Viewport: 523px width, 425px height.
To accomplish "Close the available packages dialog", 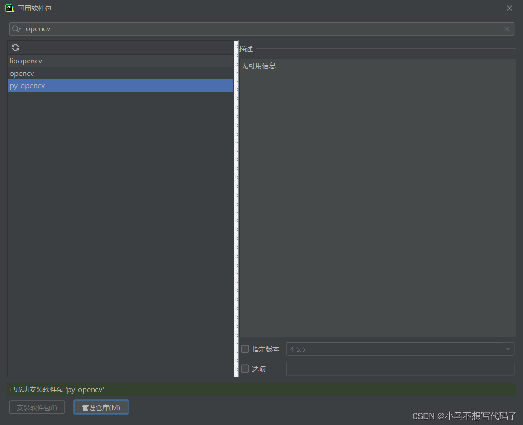I will click(x=509, y=8).
